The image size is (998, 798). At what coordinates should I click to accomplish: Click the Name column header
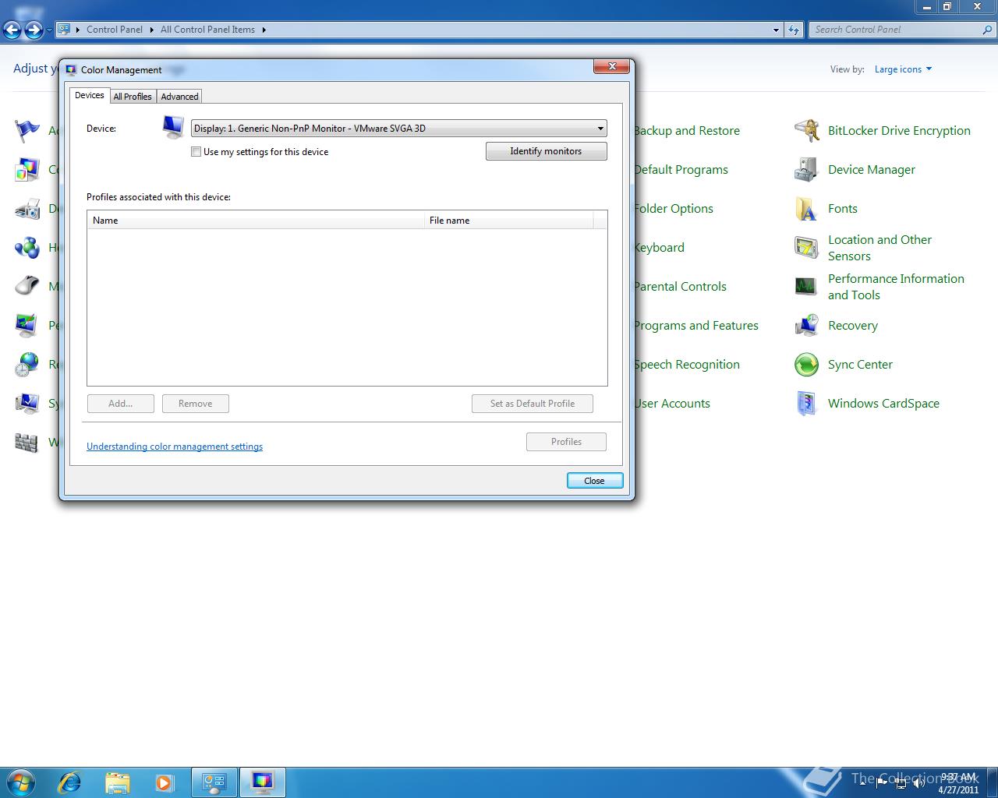(256, 221)
